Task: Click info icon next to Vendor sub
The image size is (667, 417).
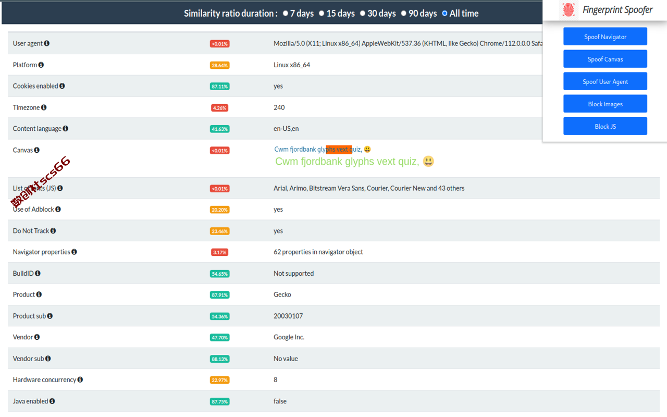Action: pyautogui.click(x=48, y=359)
